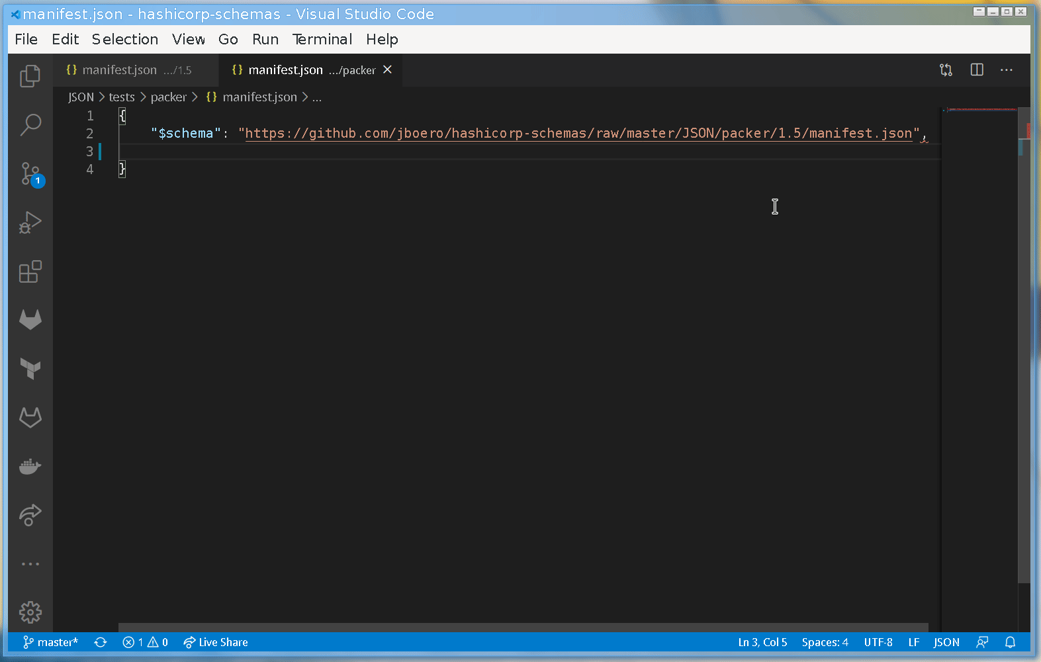Show additional views via the activity bar ellipsis
Screen dimensions: 1041x662
tap(30, 564)
